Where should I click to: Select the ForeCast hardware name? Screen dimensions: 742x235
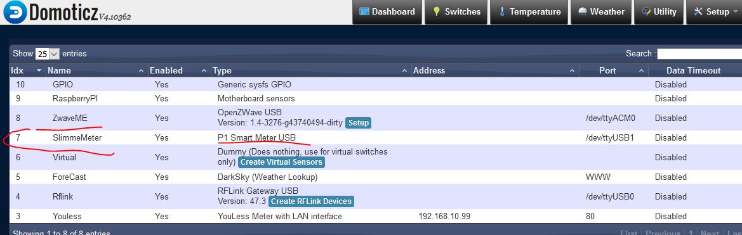point(70,177)
